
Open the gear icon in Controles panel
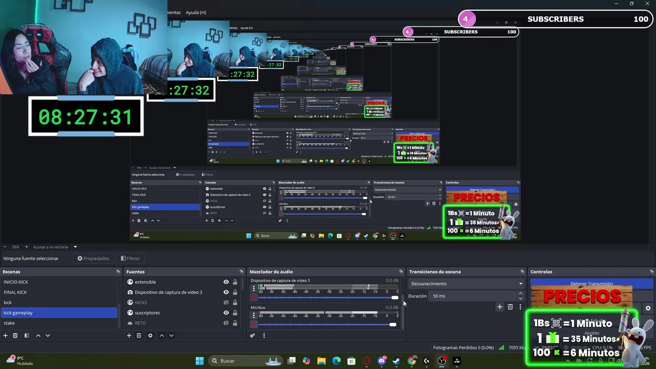point(648,308)
